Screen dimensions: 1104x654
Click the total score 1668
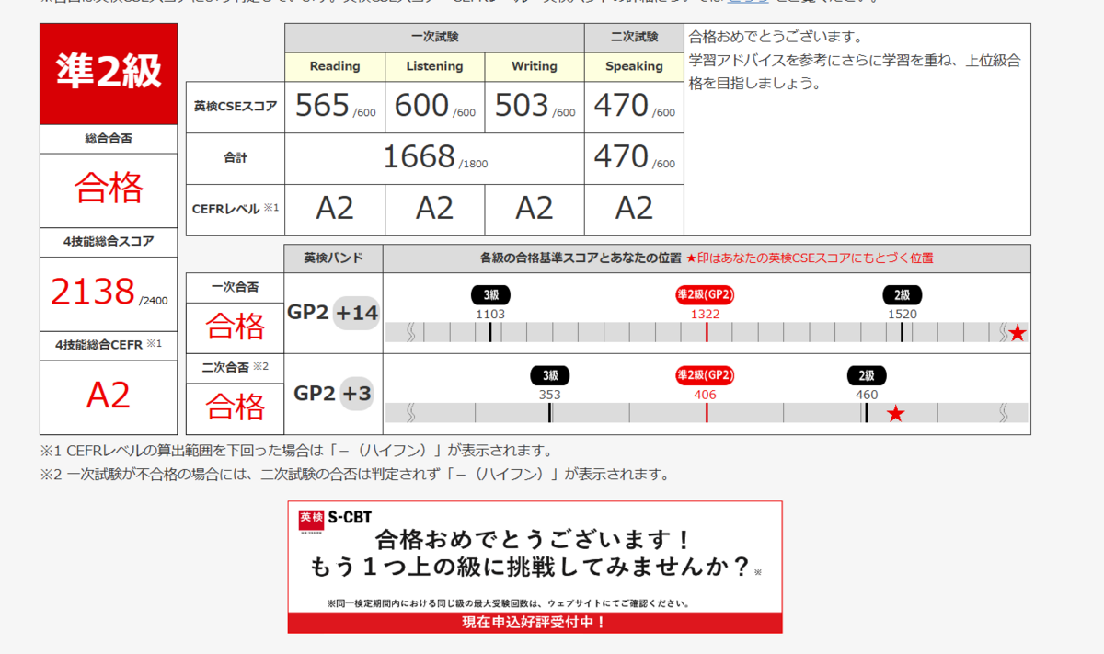[x=420, y=157]
